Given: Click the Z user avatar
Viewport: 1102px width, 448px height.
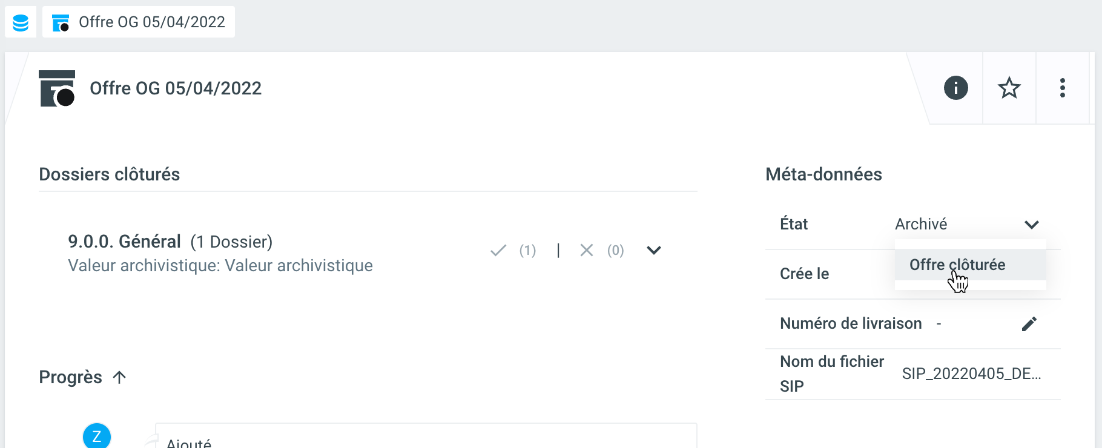Looking at the screenshot, I should 97,436.
